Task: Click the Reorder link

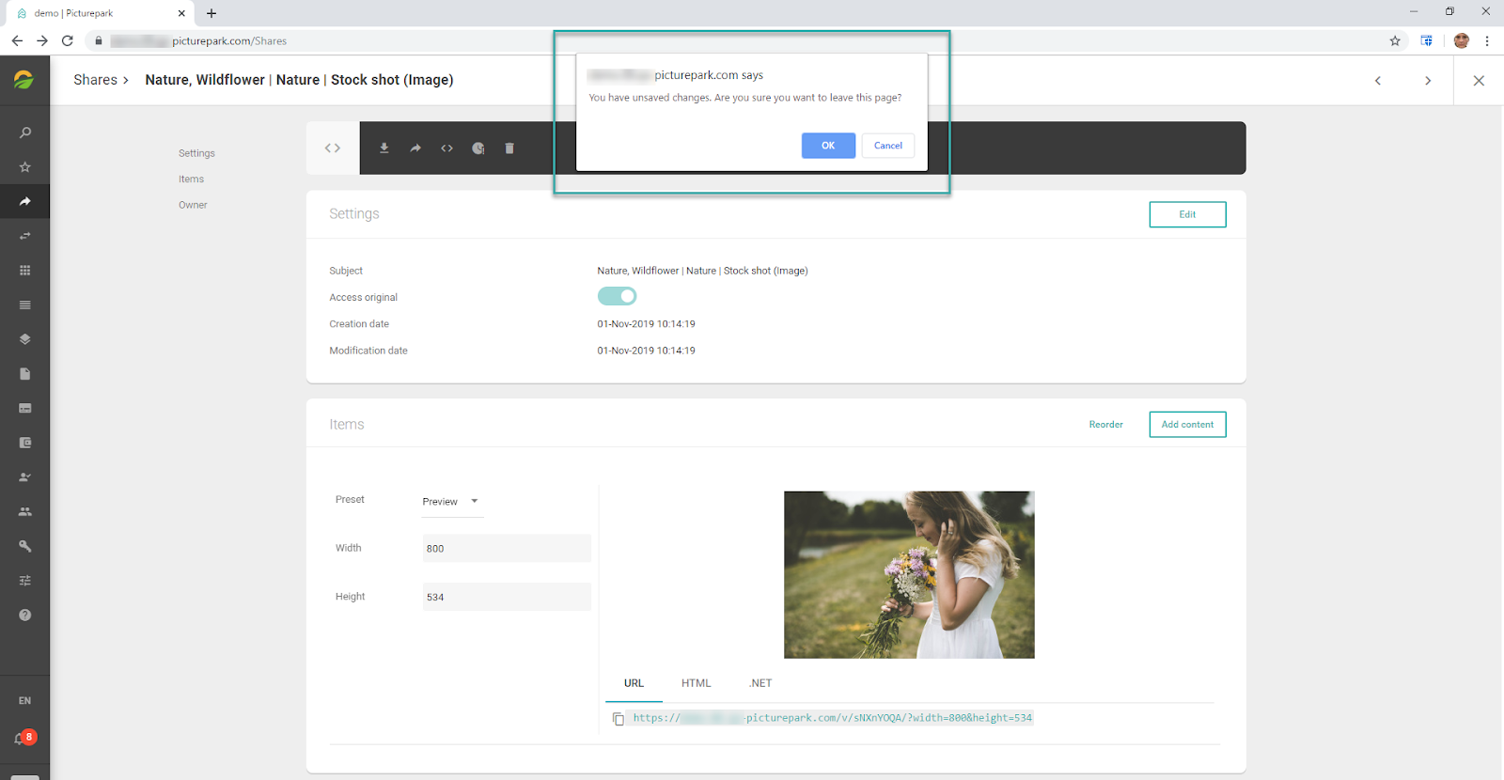Action: 1106,425
